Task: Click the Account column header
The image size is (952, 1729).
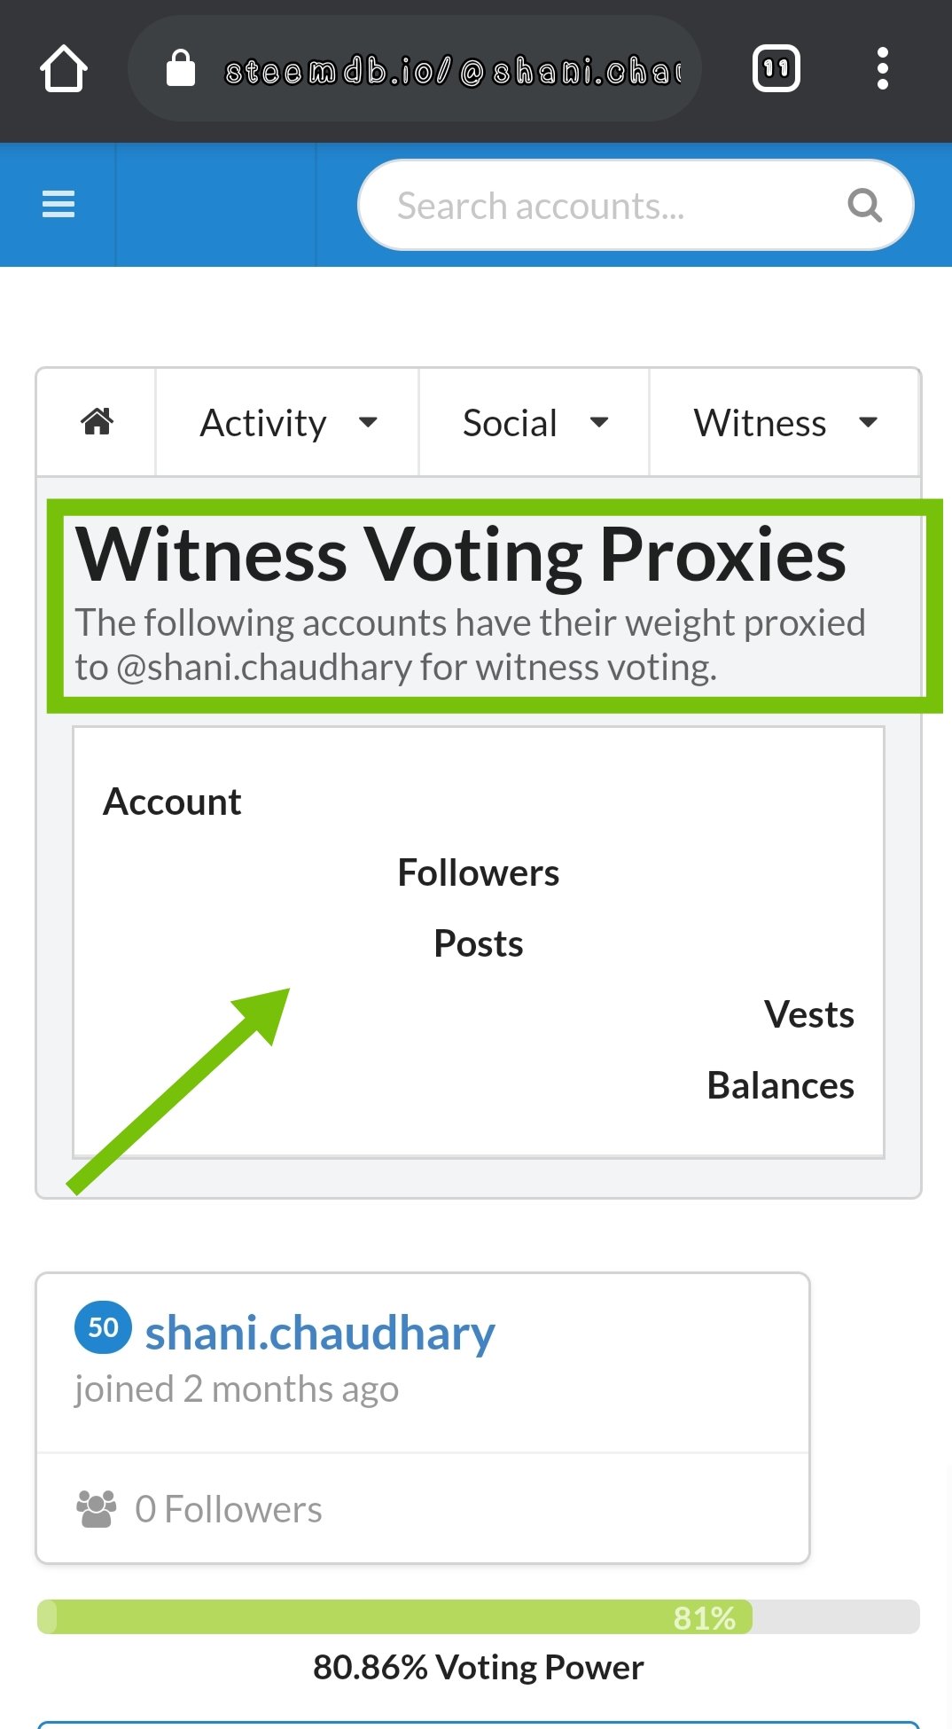Action: point(172,802)
